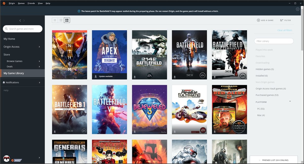Open the Filter options

pyautogui.click(x=286, y=20)
